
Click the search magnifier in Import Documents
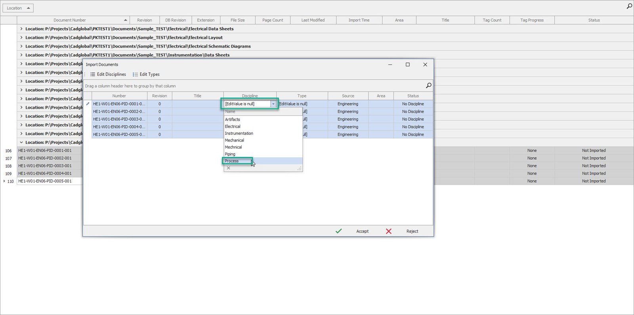click(428, 85)
